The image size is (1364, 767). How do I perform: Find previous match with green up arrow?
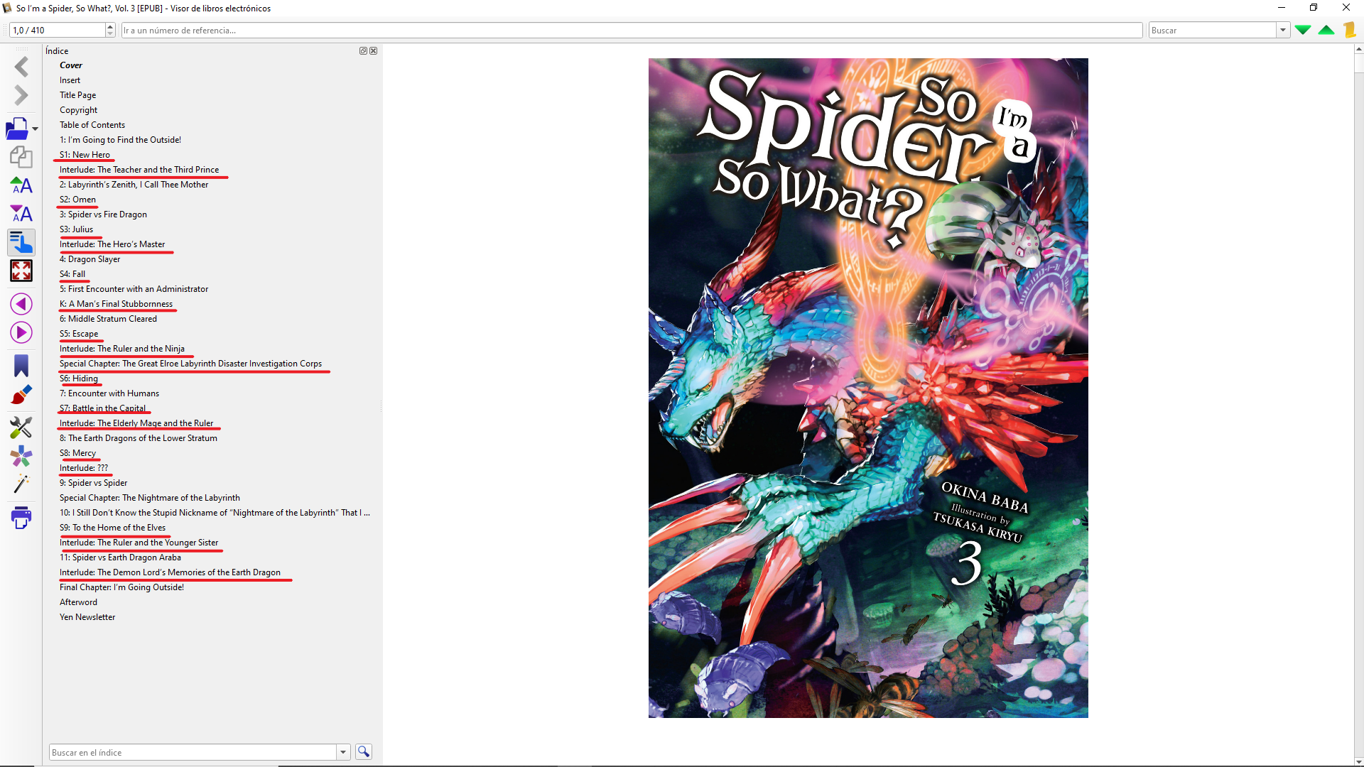click(x=1326, y=30)
